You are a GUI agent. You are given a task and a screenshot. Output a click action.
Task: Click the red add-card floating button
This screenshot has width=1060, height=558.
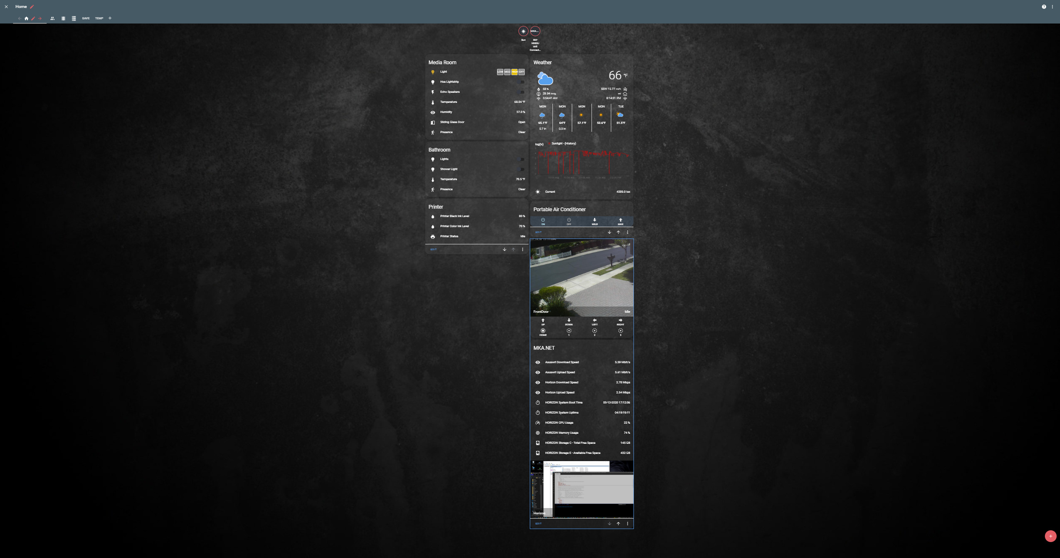[x=1050, y=536]
